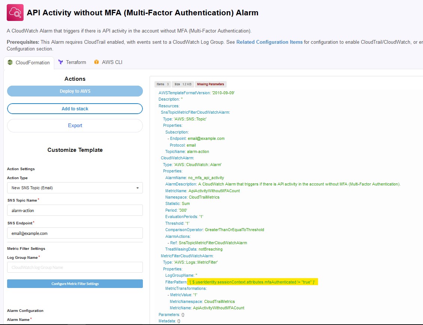Click Configure Metric Filter Settings button
This screenshot has height=325, width=423.
pyautogui.click(x=75, y=284)
